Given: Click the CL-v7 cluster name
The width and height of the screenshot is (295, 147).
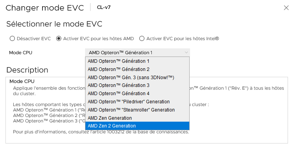Looking at the screenshot, I should click(x=104, y=7).
